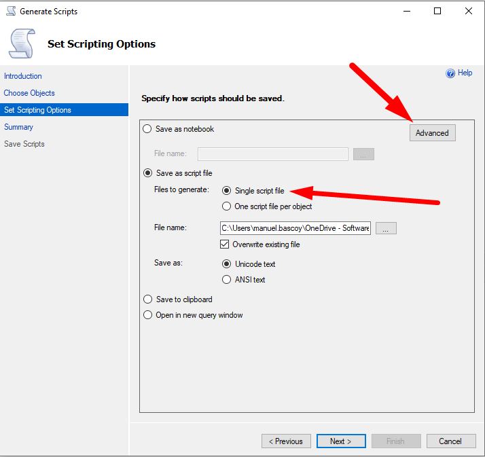
Task: Select Save to clipboard option
Action: pos(147,299)
